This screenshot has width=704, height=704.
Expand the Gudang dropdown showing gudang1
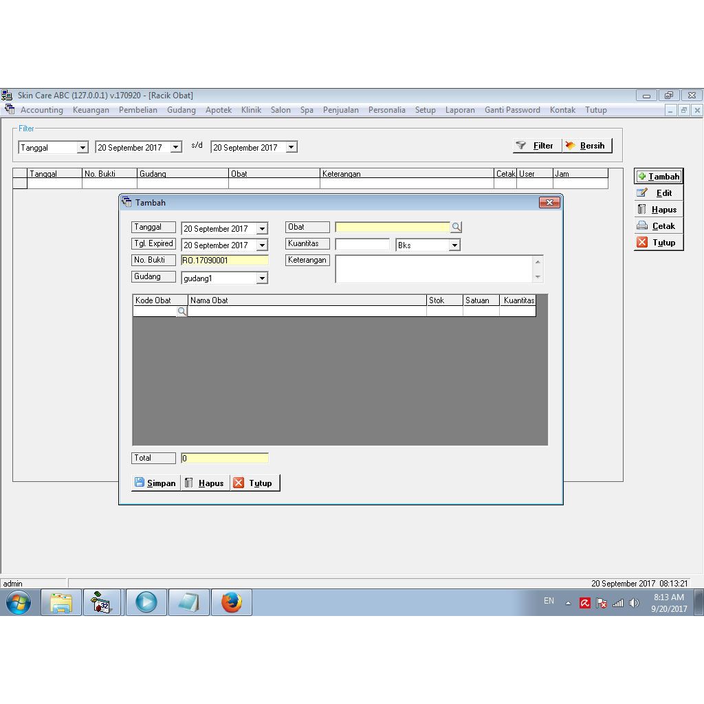pos(262,278)
